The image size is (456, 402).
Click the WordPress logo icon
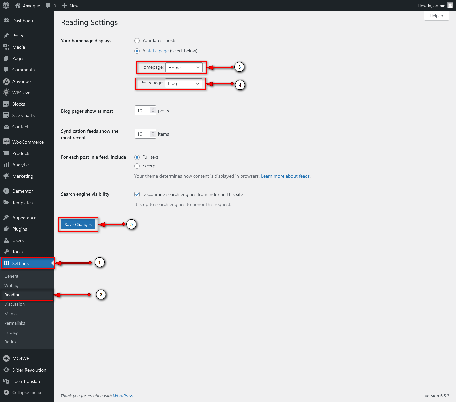click(x=6, y=6)
